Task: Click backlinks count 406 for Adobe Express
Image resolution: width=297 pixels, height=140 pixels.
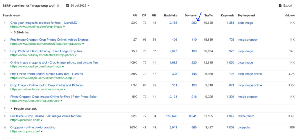Action: click(174, 40)
